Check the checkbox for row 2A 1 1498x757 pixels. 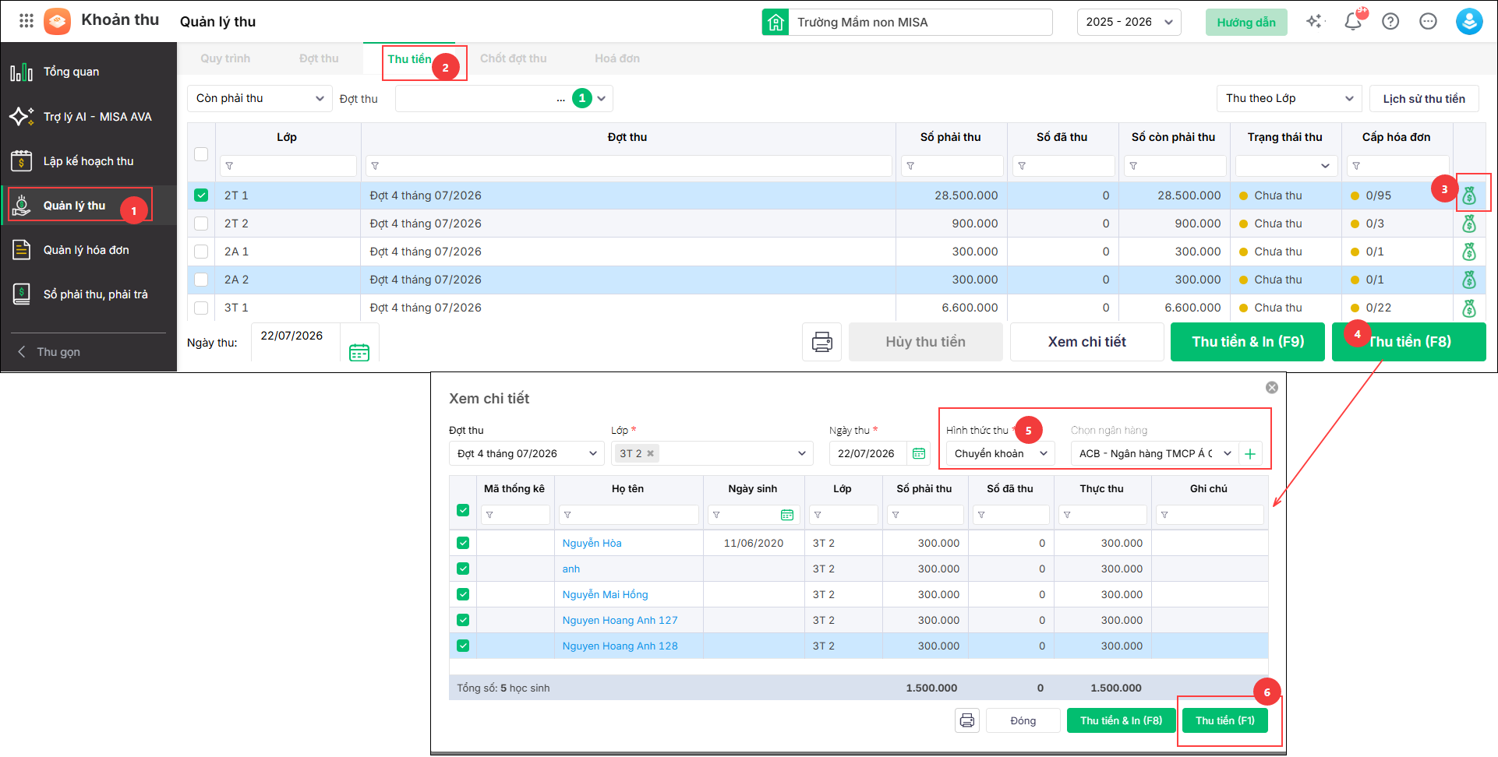tap(201, 252)
